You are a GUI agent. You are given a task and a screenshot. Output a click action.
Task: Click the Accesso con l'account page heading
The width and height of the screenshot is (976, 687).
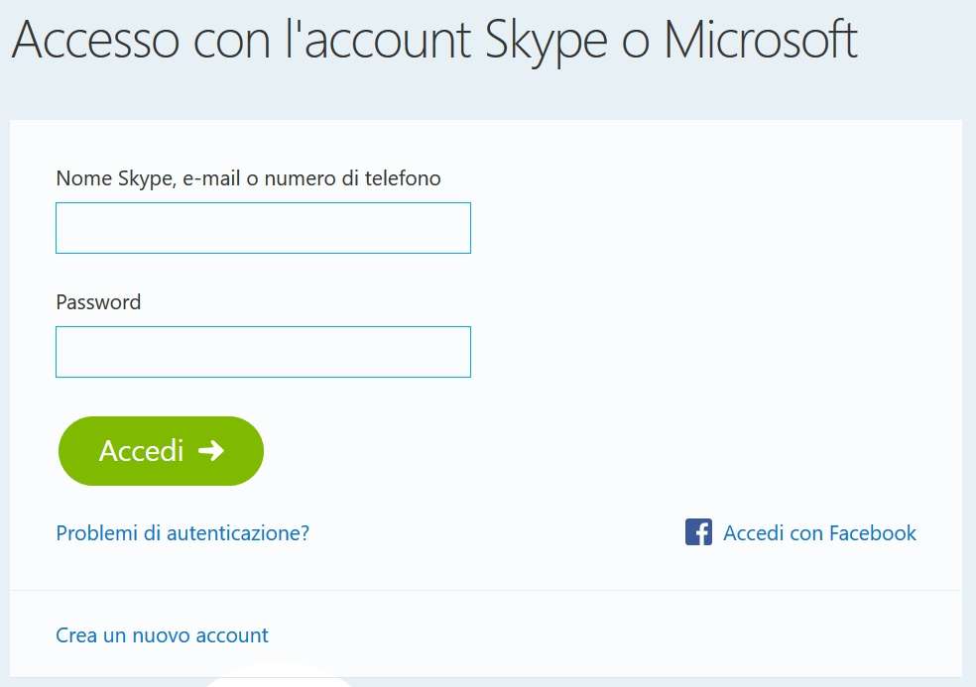[434, 40]
